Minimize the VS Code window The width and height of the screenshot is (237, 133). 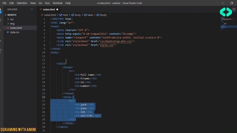[223, 3]
